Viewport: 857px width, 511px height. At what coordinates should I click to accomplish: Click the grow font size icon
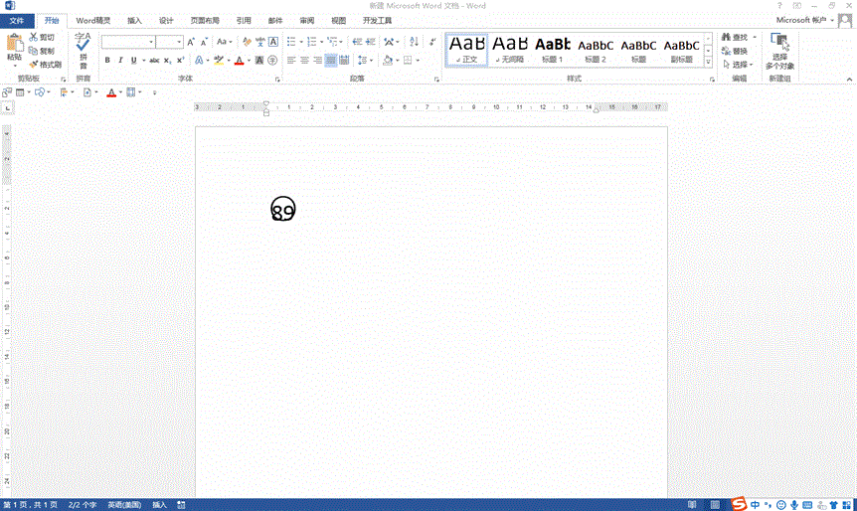point(192,42)
